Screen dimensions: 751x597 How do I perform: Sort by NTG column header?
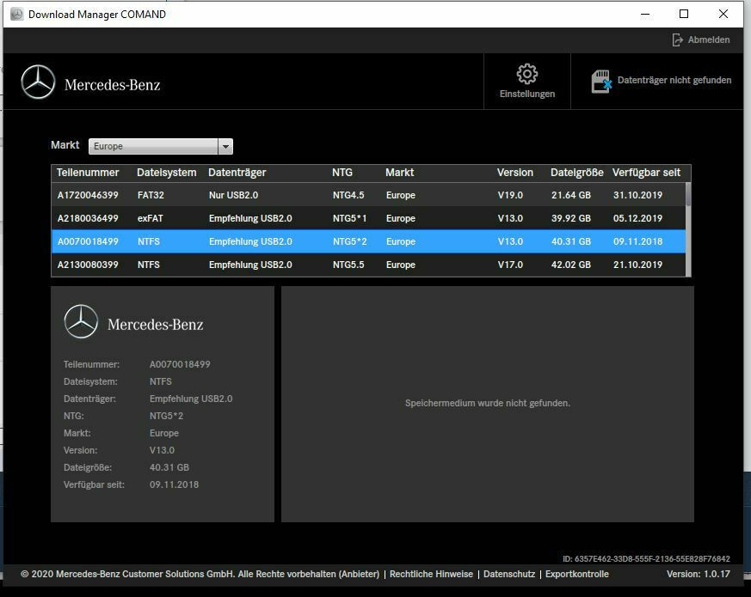[342, 173]
